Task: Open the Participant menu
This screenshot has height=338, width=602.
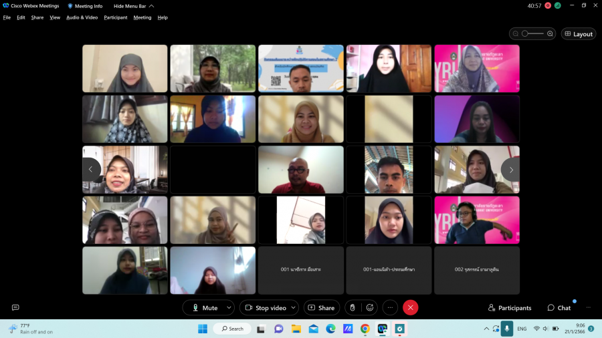Action: tap(115, 17)
